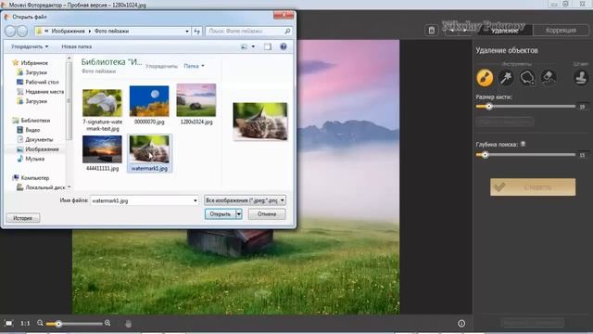Click the fit-to-screen icon in bottom bar

[x=8, y=324]
